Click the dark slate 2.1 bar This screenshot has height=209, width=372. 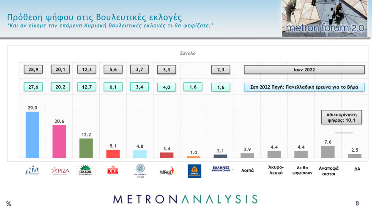pyautogui.click(x=220, y=156)
